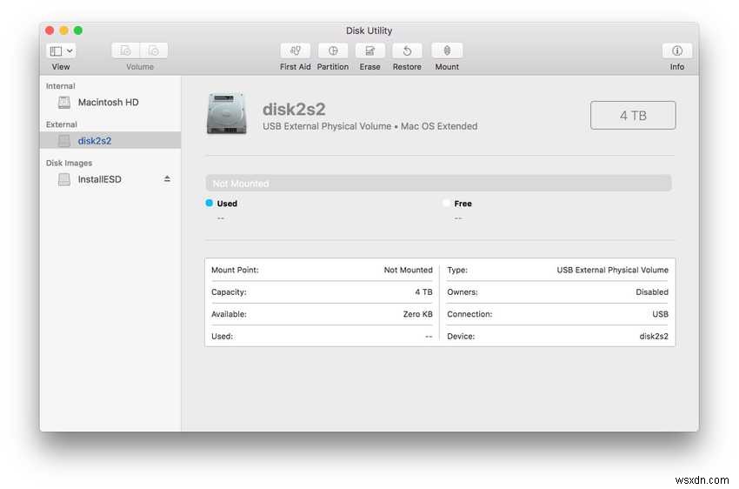This screenshot has width=739, height=489.
Task: Open the Info panel icon
Action: [676, 50]
